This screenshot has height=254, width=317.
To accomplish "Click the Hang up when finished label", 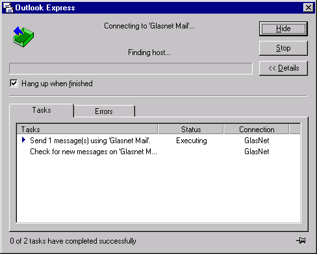I will [57, 84].
